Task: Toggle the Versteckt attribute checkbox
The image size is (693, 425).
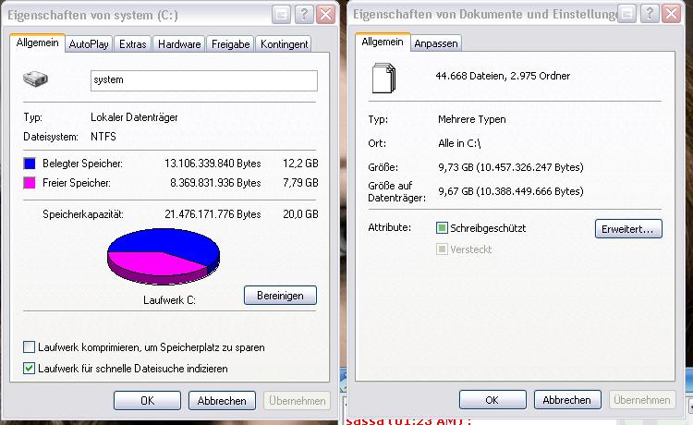Action: click(x=442, y=249)
